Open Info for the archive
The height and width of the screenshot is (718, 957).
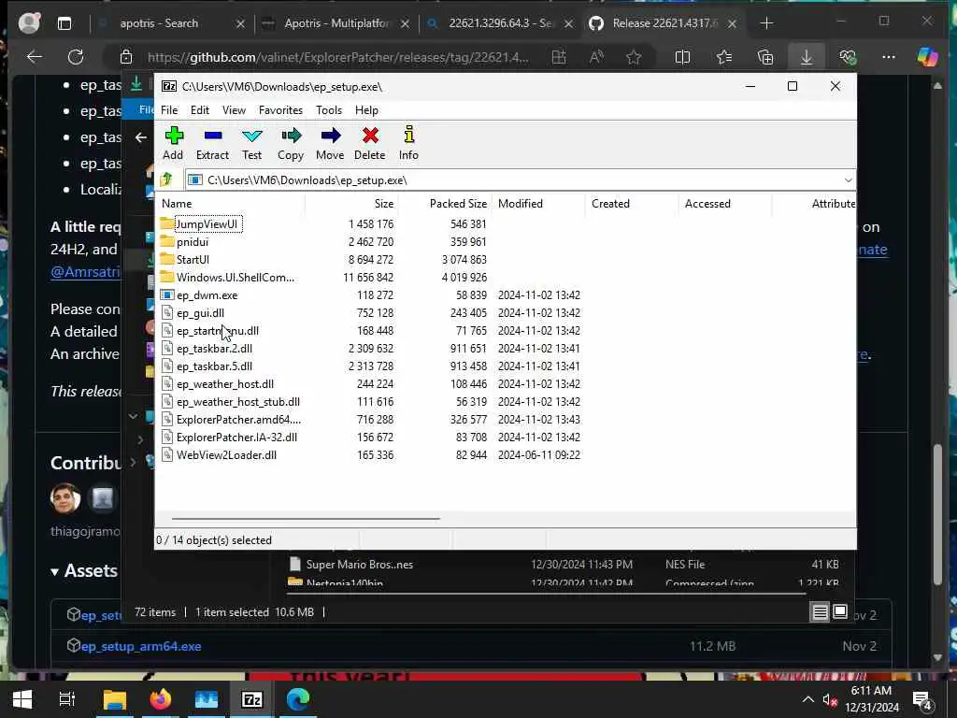(x=408, y=143)
